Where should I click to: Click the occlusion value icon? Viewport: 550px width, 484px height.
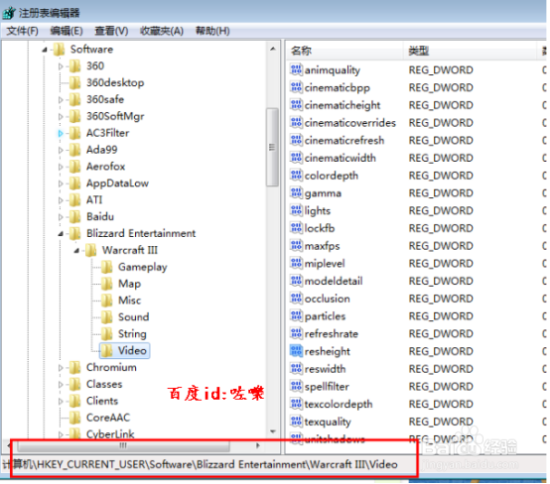coord(296,299)
